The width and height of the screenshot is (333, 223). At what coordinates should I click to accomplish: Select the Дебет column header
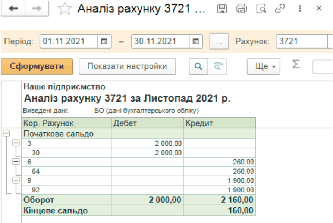click(147, 123)
